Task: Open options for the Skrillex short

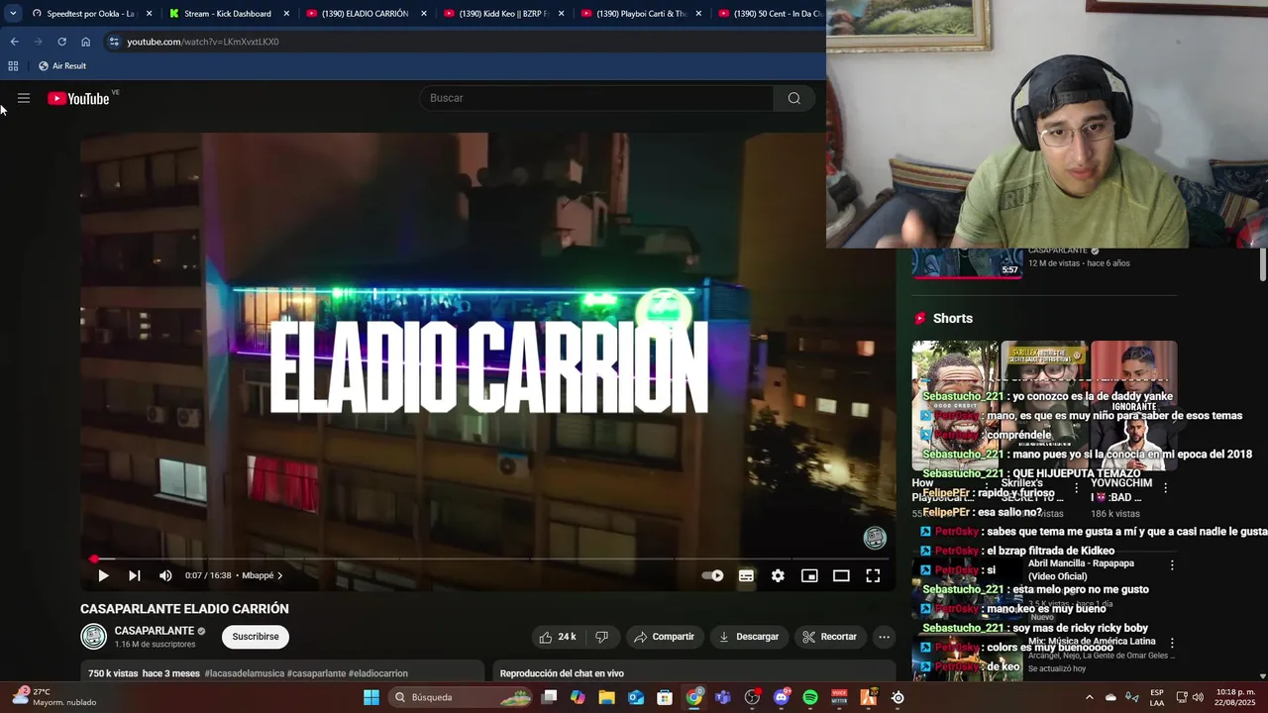Action: (1077, 487)
